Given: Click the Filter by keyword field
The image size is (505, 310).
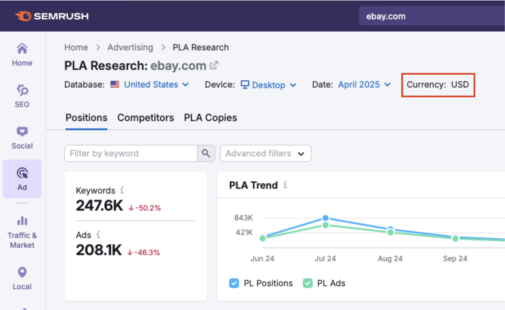Looking at the screenshot, I should click(x=130, y=153).
